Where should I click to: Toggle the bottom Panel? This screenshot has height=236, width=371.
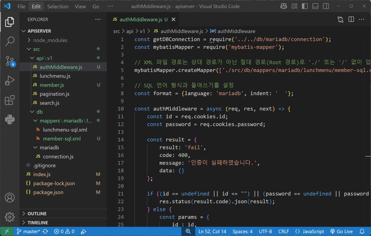[315, 6]
